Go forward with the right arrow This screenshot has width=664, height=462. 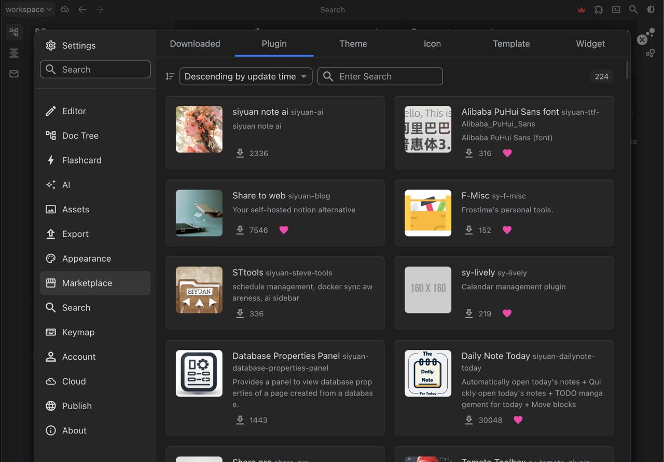point(99,9)
